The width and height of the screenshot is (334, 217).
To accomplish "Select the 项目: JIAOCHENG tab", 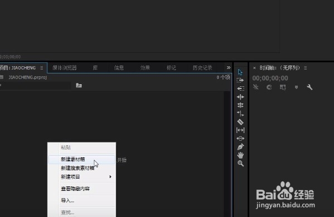I will (x=18, y=68).
